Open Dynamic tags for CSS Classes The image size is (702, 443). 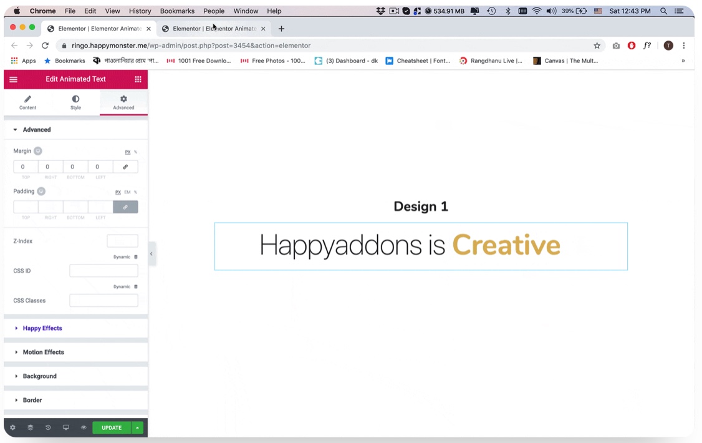tap(125, 286)
